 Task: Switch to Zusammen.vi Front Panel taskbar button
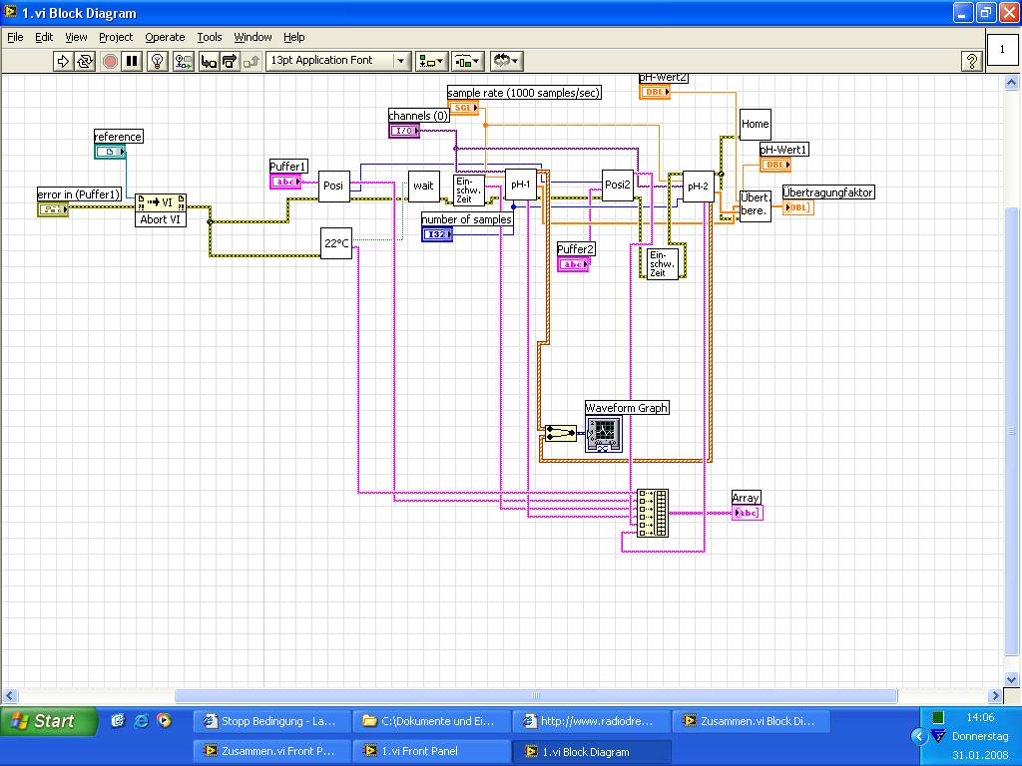(269, 751)
